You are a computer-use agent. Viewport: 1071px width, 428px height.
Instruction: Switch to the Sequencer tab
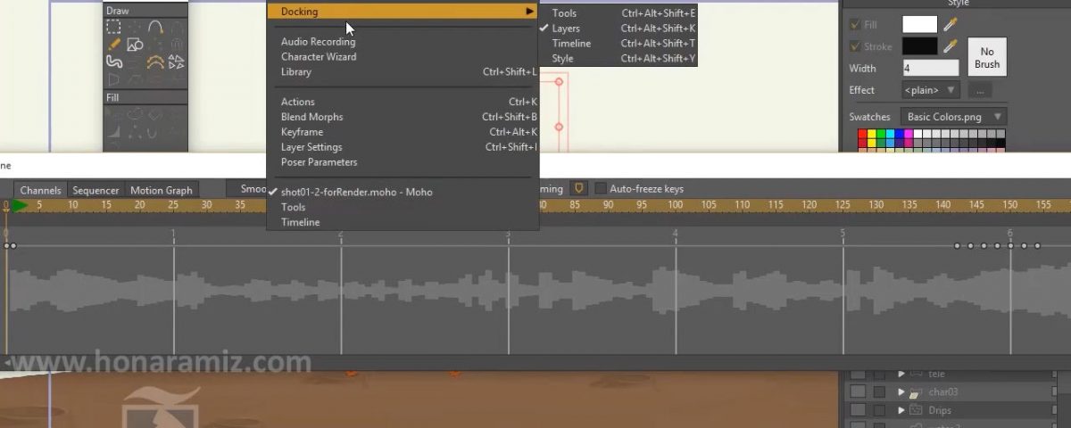point(95,190)
